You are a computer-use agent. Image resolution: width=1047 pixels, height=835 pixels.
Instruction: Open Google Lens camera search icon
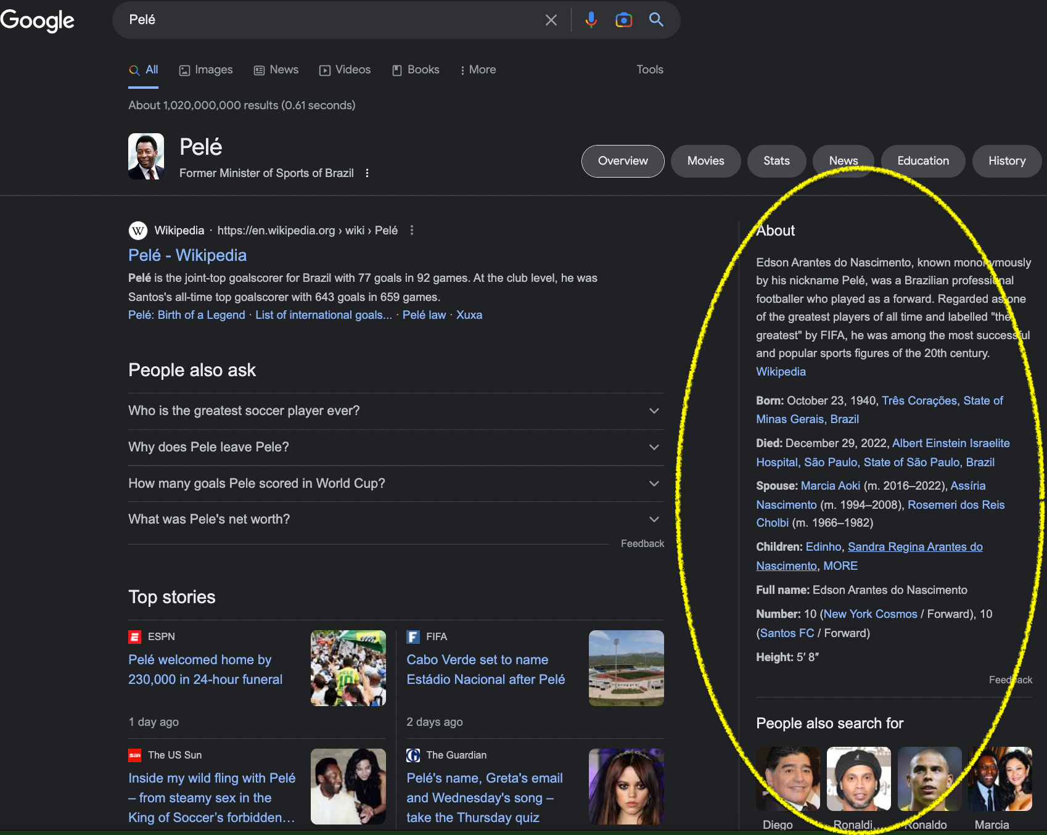tap(624, 20)
